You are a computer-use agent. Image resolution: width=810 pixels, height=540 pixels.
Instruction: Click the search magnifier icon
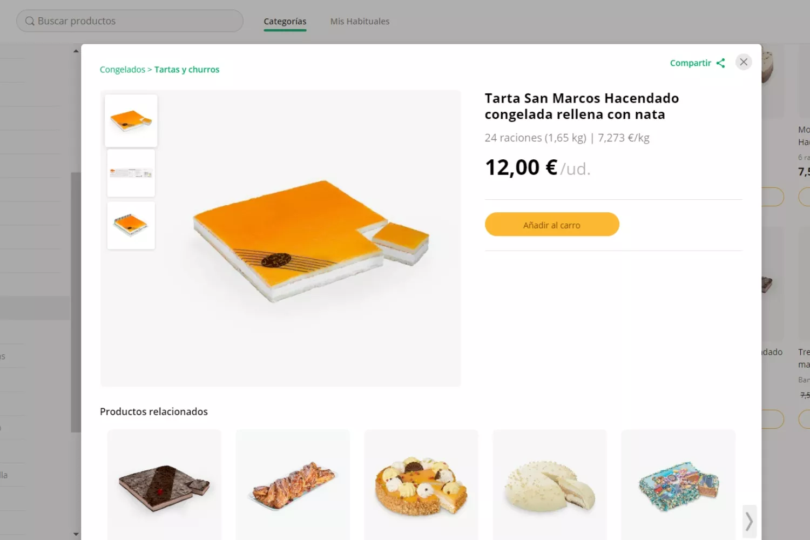coord(30,21)
